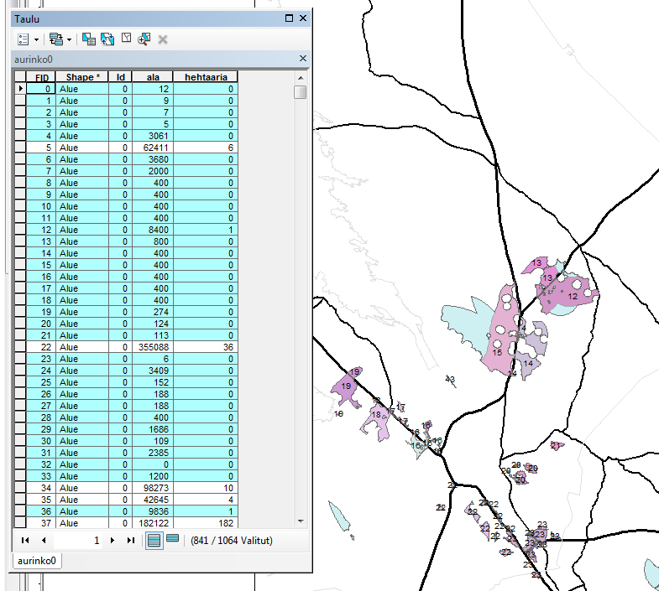Click the 841 / 1064 Valitut status text
Image resolution: width=659 pixels, height=591 pixels.
tap(232, 540)
